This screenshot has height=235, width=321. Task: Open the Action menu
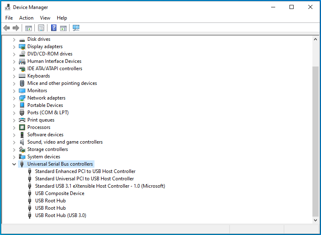[x=26, y=18]
